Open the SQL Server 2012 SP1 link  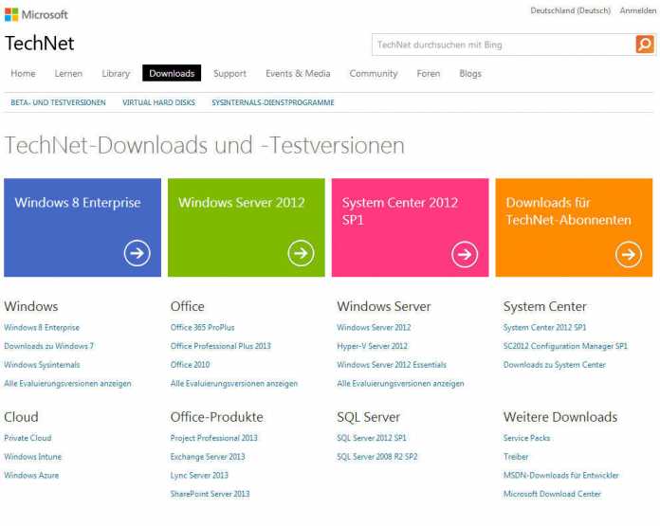tap(371, 438)
